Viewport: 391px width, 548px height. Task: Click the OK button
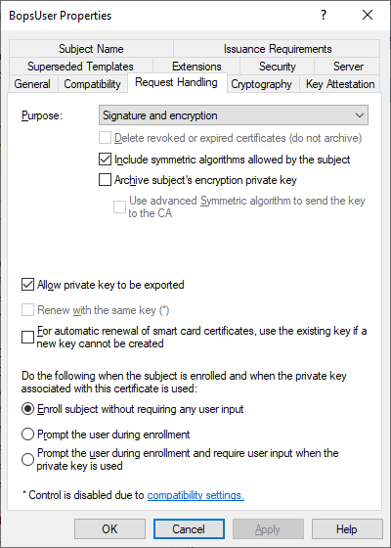click(x=109, y=528)
